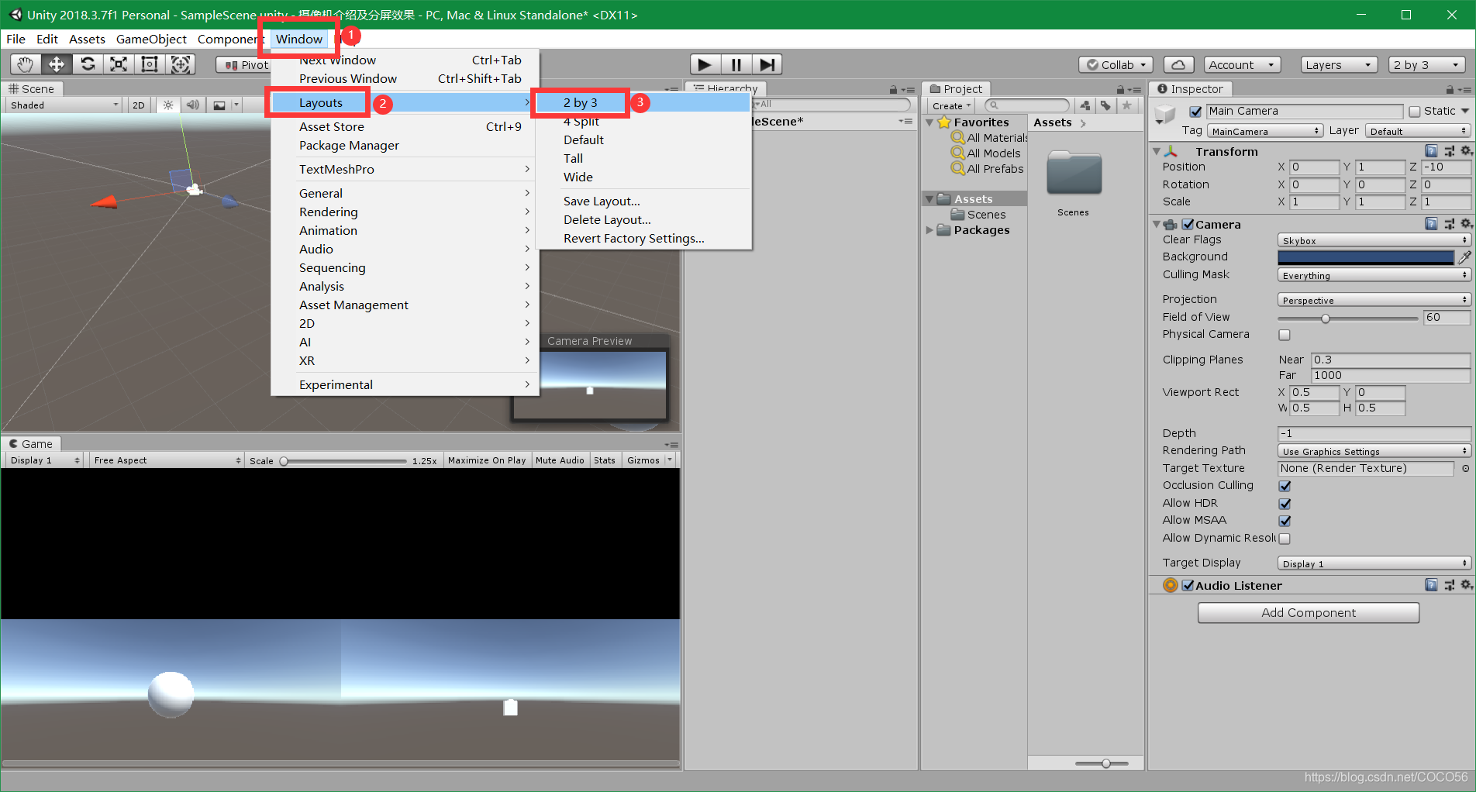This screenshot has height=792, width=1476.
Task: Click search by label icon in Project
Action: [1105, 105]
